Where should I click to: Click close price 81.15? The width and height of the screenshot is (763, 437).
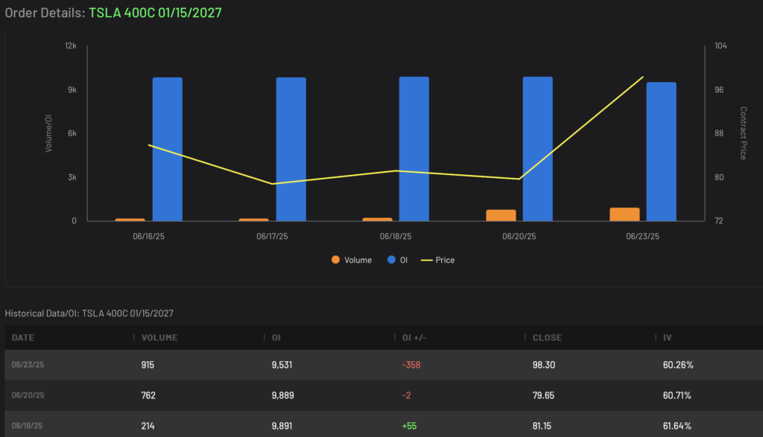tap(542, 427)
